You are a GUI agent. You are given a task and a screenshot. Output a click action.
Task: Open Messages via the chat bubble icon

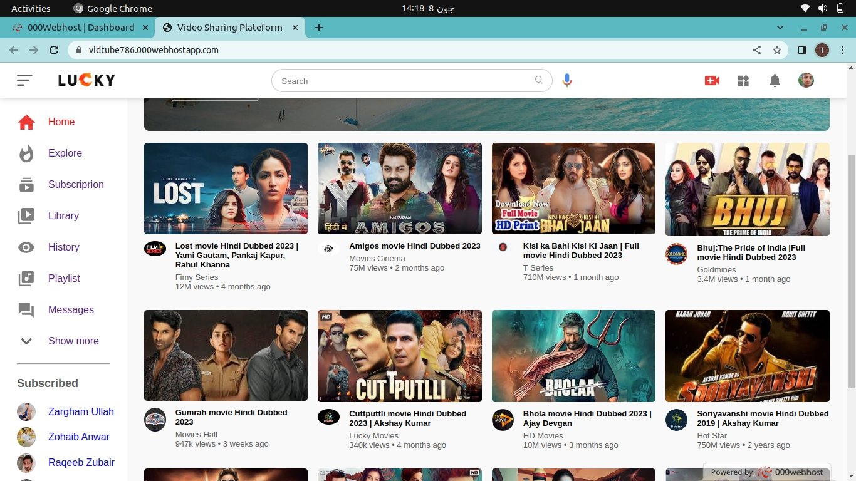[26, 309]
